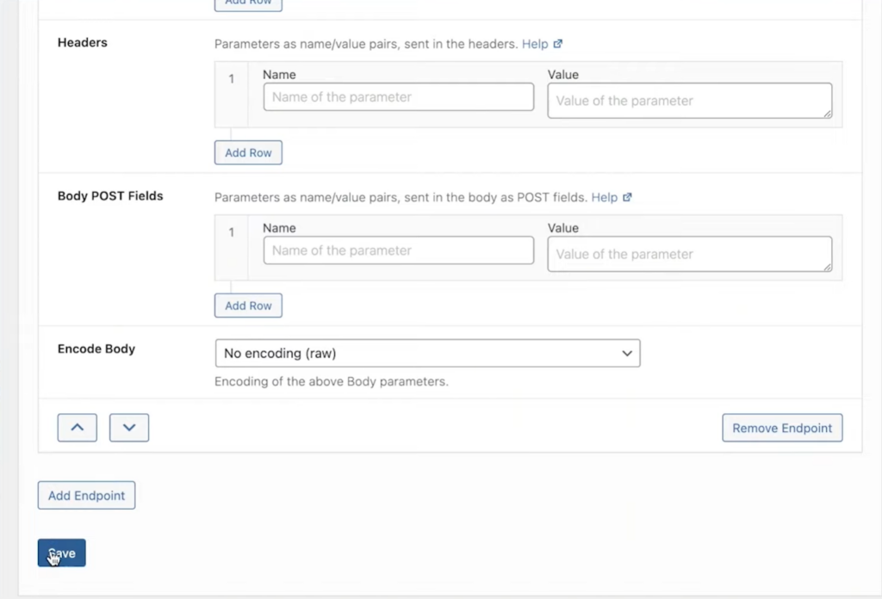
Task: Move endpoint up with the up-arrow button
Action: click(x=77, y=428)
